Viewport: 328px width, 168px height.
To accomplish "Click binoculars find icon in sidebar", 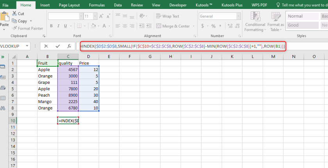I will pyautogui.click(x=3, y=108).
